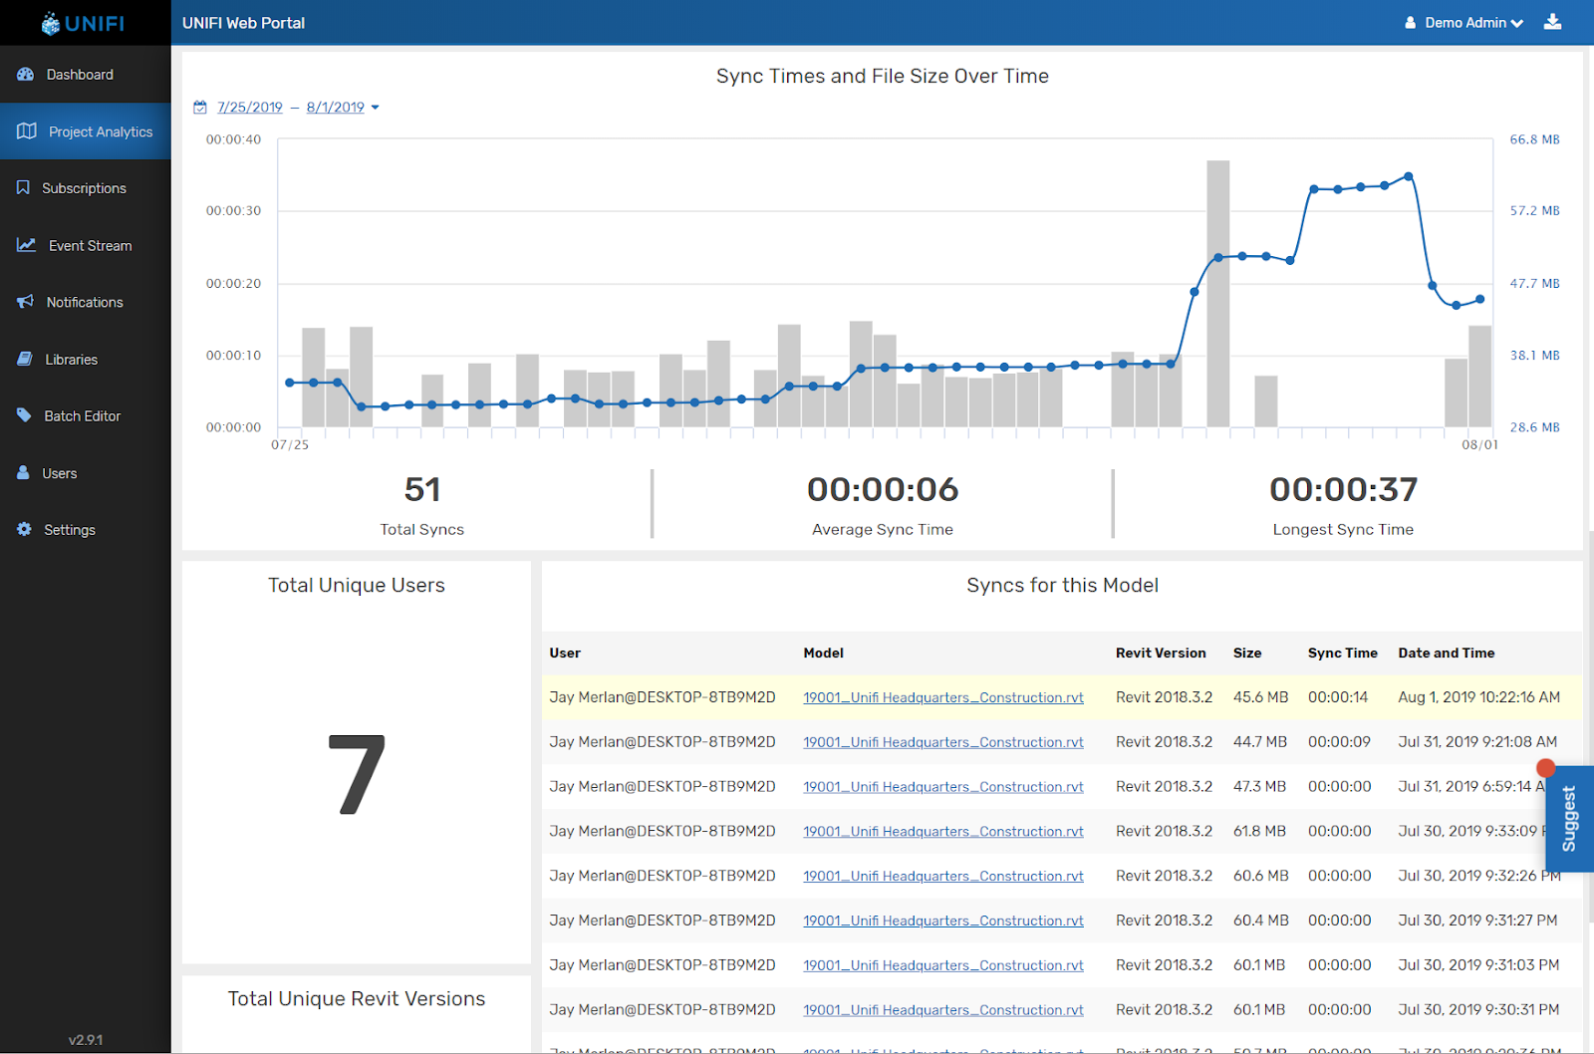The image size is (1594, 1054).
Task: Click the Subscriptions bookmark icon
Action: coord(23,188)
